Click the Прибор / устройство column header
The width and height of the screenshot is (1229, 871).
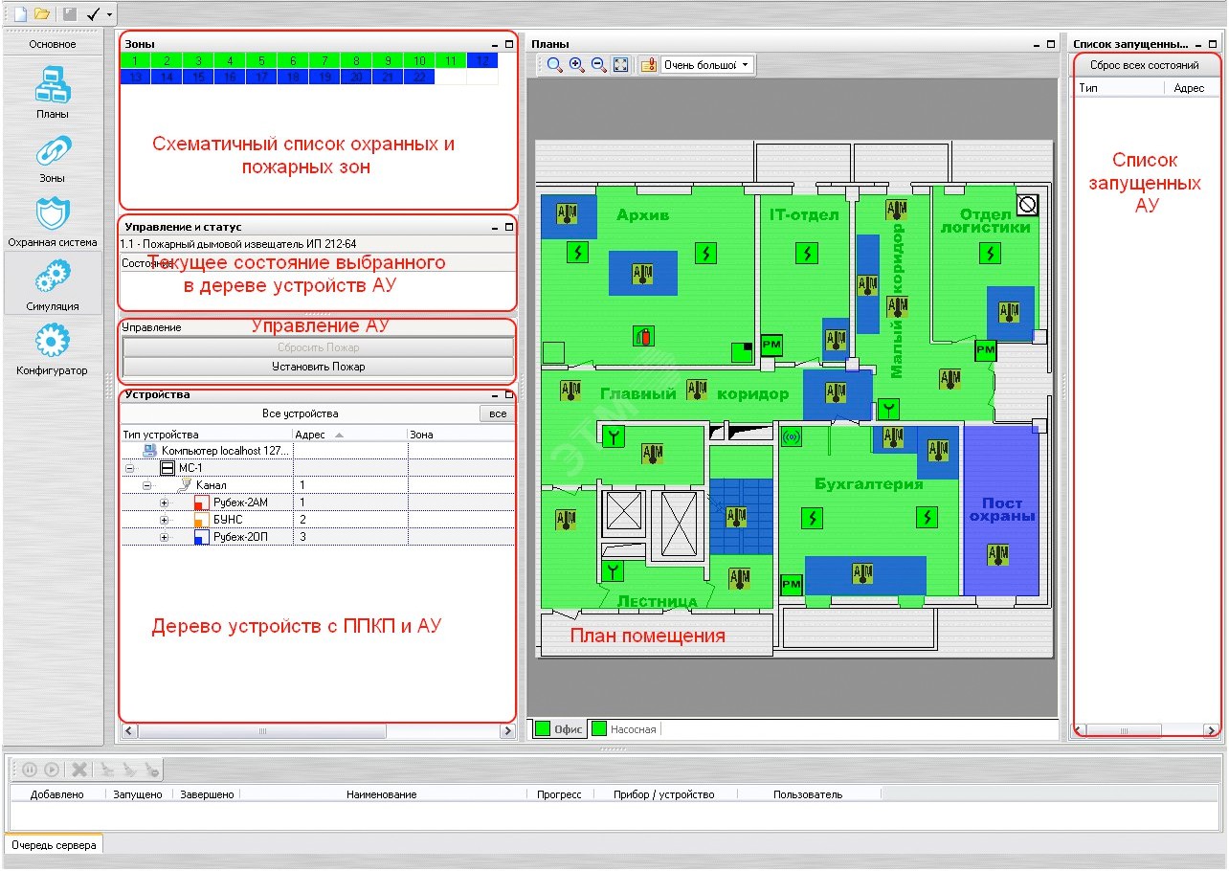click(x=664, y=794)
